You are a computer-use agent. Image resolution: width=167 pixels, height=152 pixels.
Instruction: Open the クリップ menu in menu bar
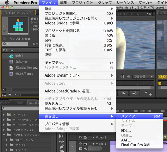tap(105, 3)
